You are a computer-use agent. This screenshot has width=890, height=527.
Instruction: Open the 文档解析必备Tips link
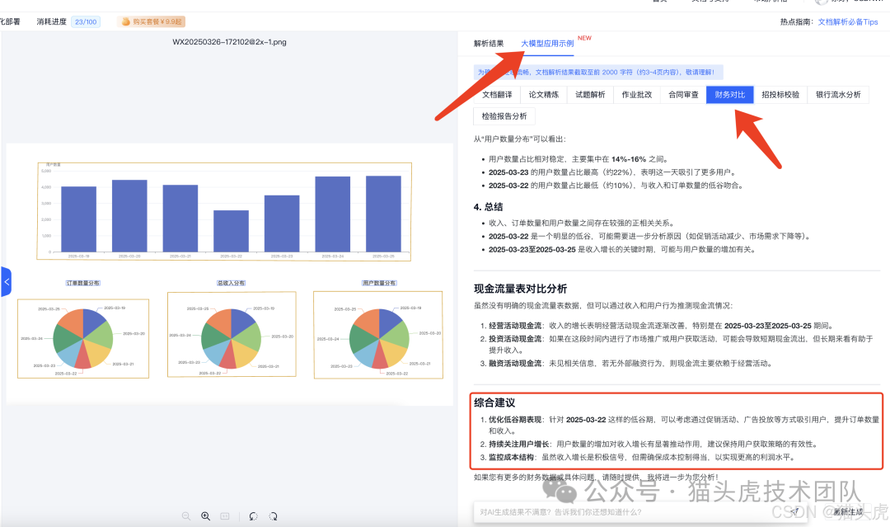(x=847, y=22)
